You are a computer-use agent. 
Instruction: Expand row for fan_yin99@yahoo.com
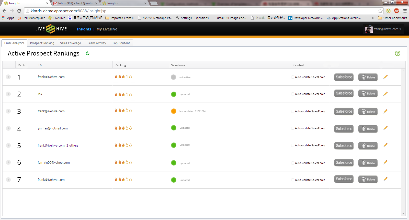tap(8, 162)
